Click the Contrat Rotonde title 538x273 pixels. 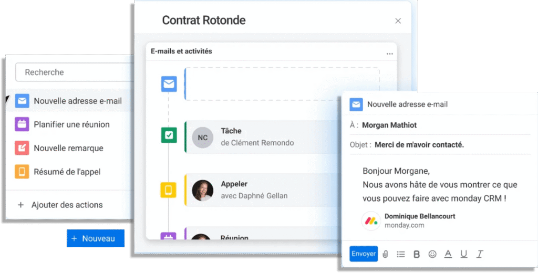pyautogui.click(x=204, y=20)
